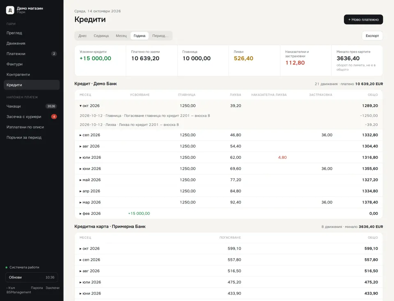Screen dimensions: 394x301
Task: Click the Демо магазин logo icon
Action: (x=10, y=10)
